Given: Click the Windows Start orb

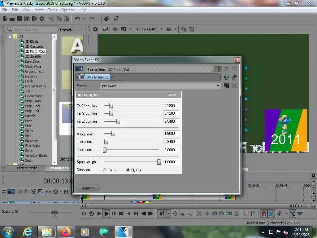Looking at the screenshot, I should click(x=8, y=232).
